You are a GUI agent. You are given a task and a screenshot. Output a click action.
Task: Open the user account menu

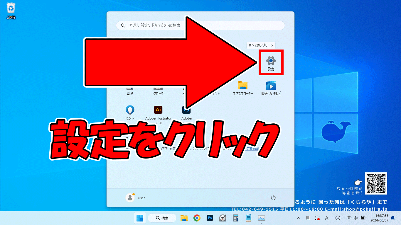[135, 198]
